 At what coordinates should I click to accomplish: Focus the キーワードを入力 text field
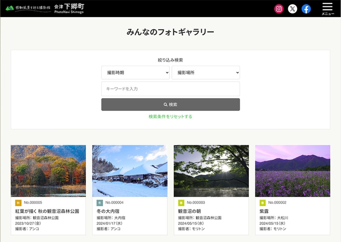(170, 89)
